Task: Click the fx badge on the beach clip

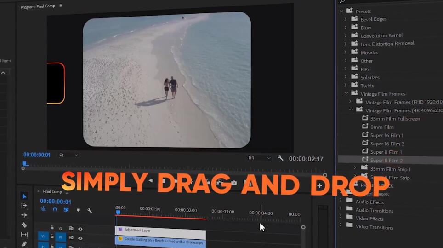Action: pos(121,239)
